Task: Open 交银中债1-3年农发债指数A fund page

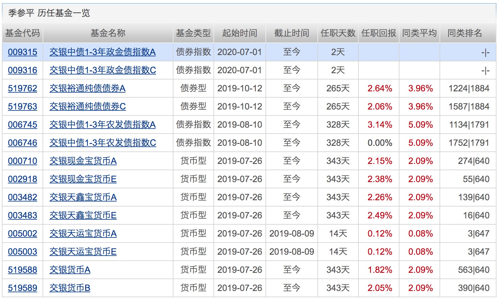Action: click(x=103, y=125)
